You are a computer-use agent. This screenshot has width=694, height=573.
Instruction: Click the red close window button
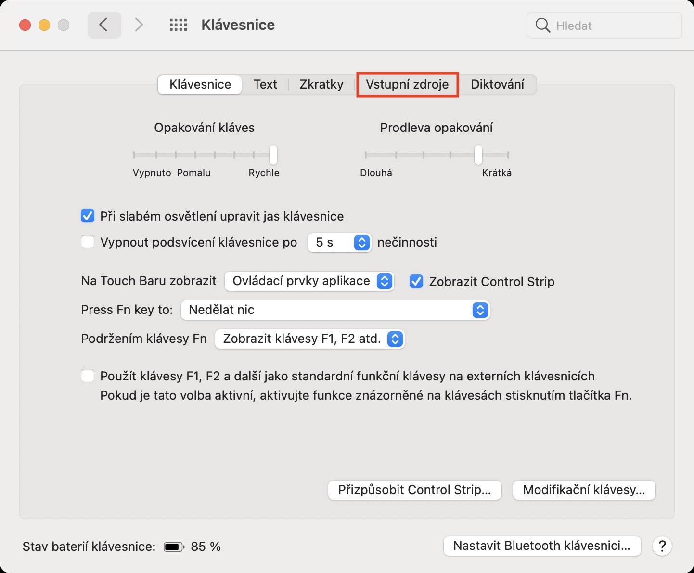(25, 25)
